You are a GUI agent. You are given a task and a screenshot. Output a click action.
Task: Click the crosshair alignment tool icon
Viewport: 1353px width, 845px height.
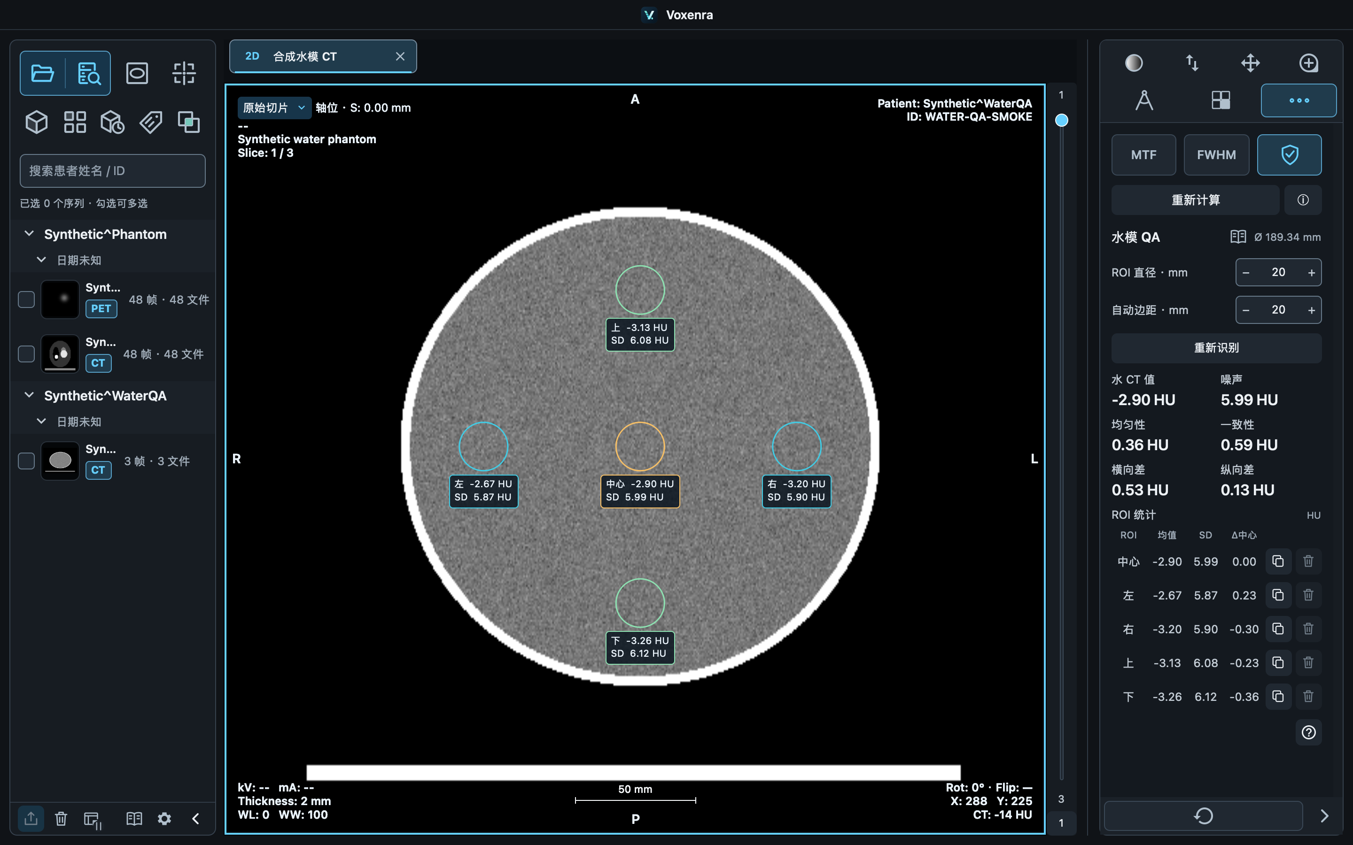tap(184, 73)
